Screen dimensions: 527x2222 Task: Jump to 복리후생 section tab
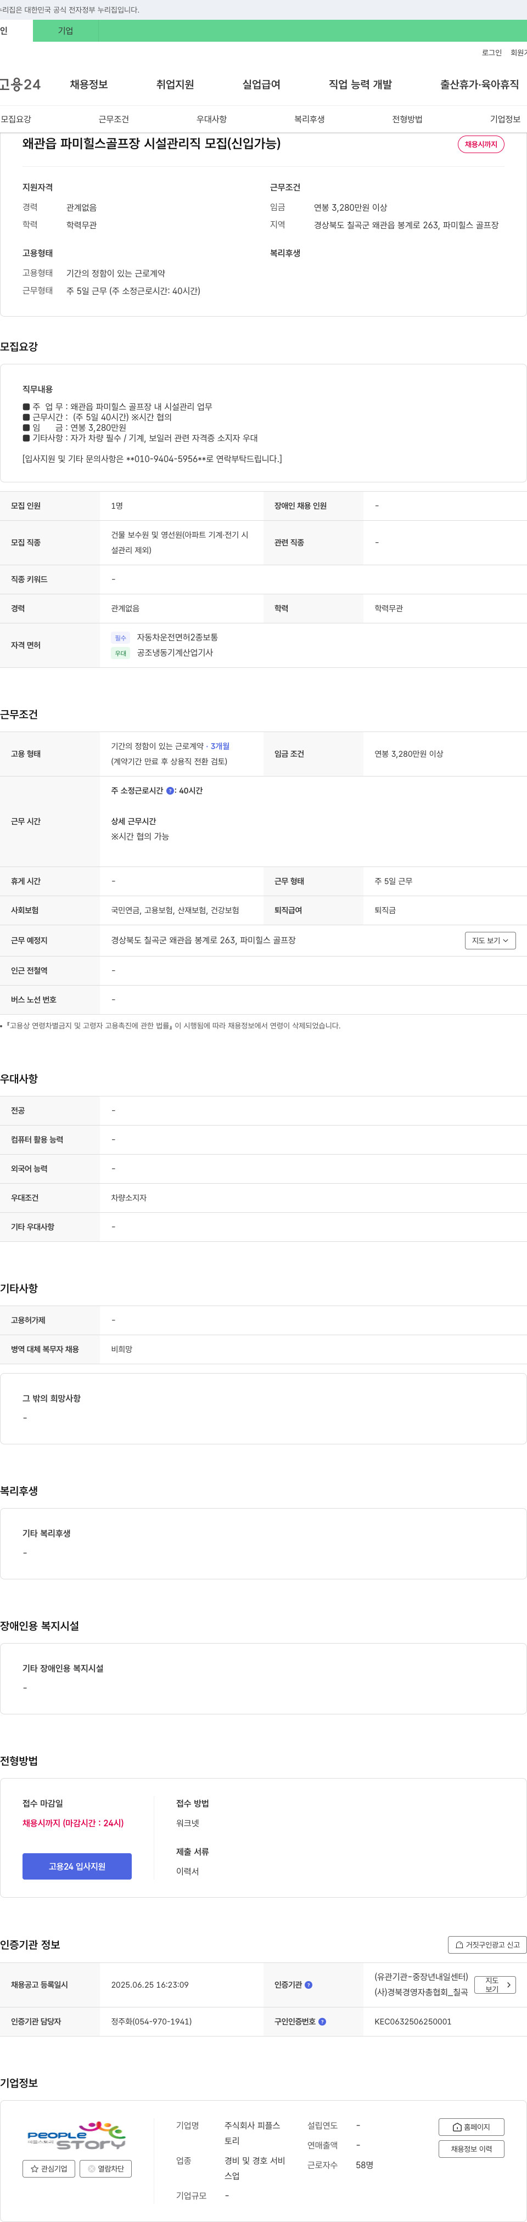(x=310, y=119)
